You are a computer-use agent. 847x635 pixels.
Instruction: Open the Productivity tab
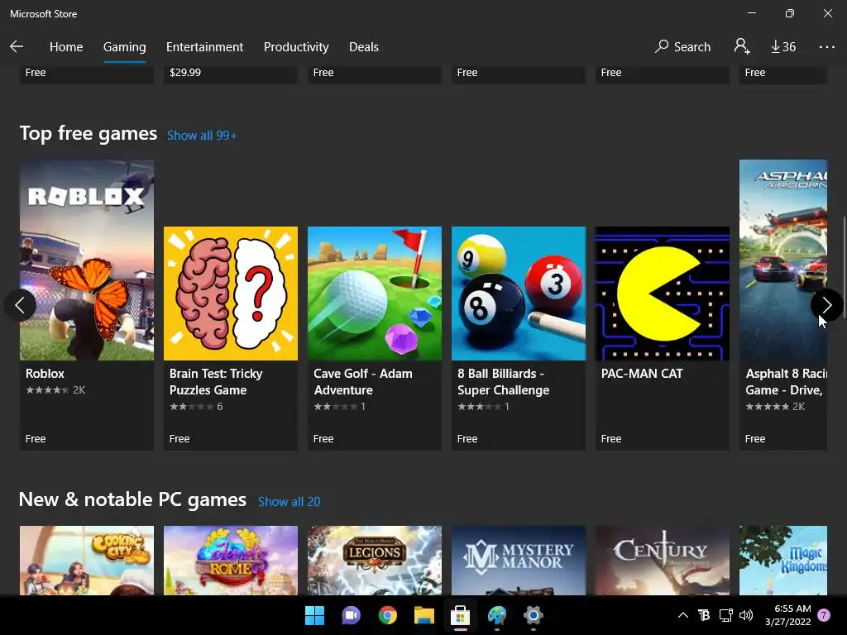[x=296, y=47]
